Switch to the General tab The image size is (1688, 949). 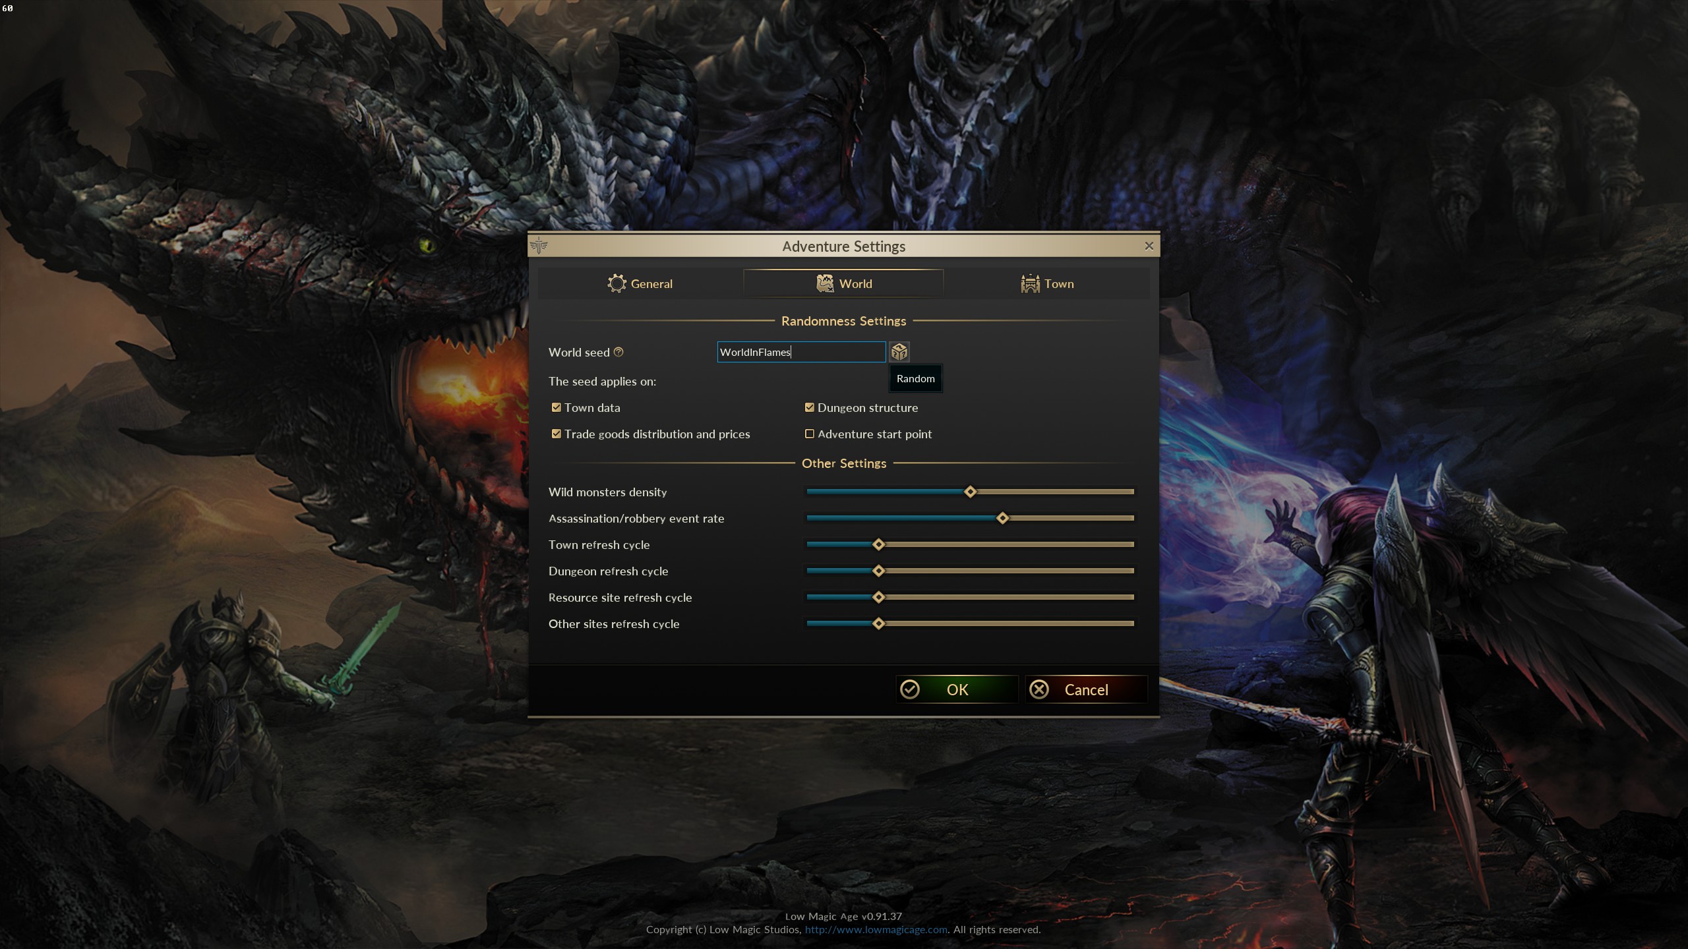tap(640, 283)
